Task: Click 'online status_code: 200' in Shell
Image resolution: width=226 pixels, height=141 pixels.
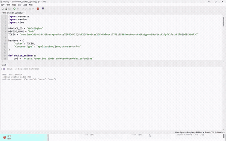Action: point(17,77)
